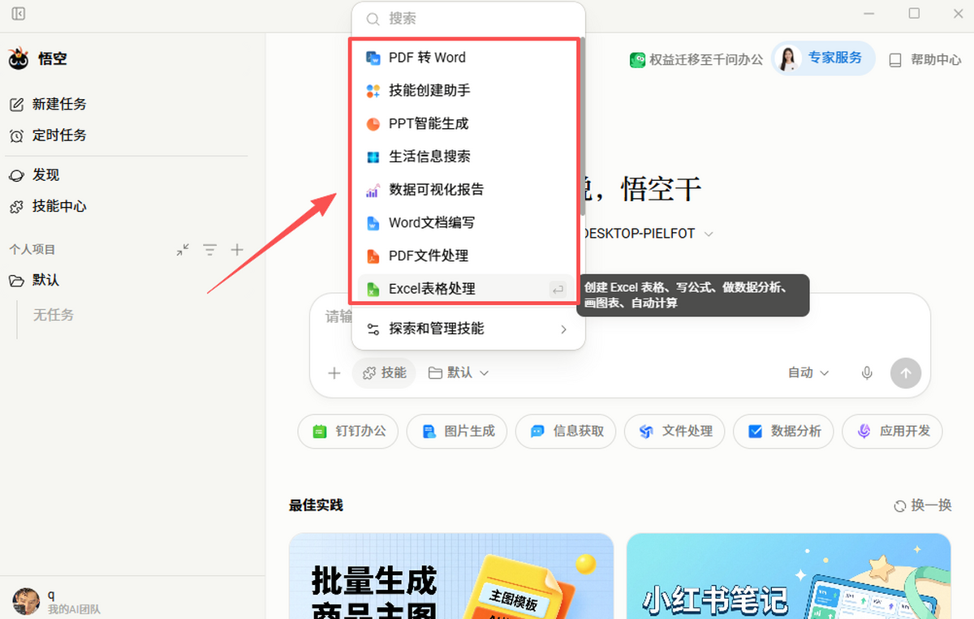Select the 数据分析 category chip
The height and width of the screenshot is (619, 974).
pyautogui.click(x=783, y=432)
